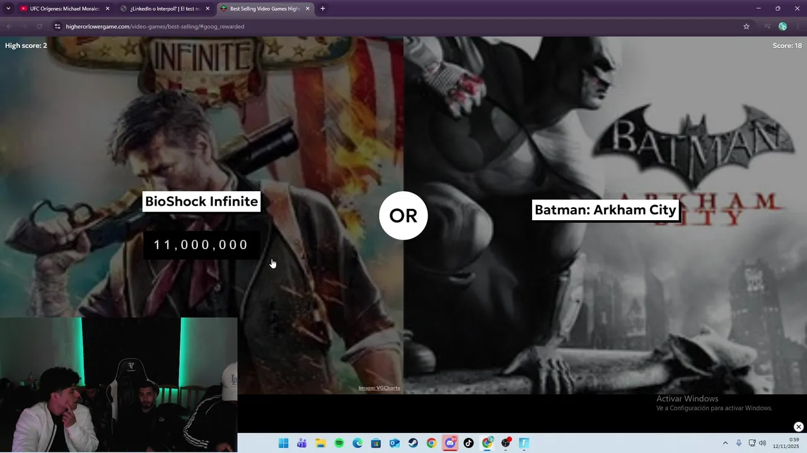
Task: Select the Best Selling Video Games tab
Action: (x=265, y=9)
